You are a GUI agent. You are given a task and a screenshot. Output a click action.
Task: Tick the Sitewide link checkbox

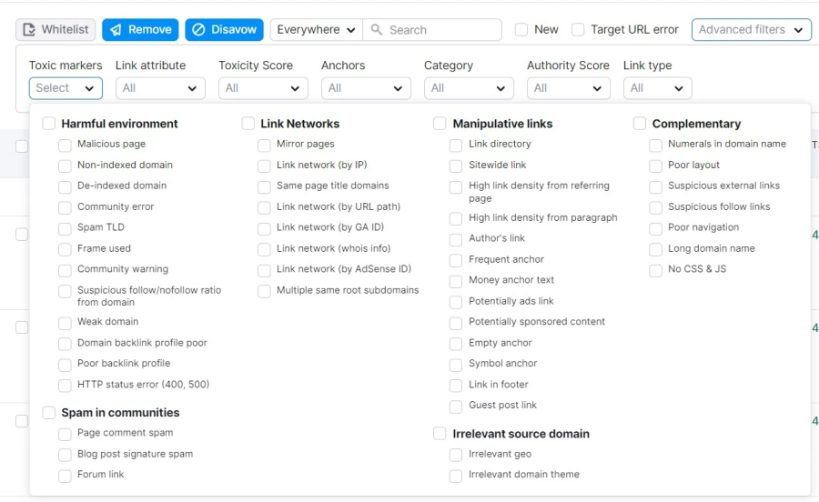click(x=456, y=166)
